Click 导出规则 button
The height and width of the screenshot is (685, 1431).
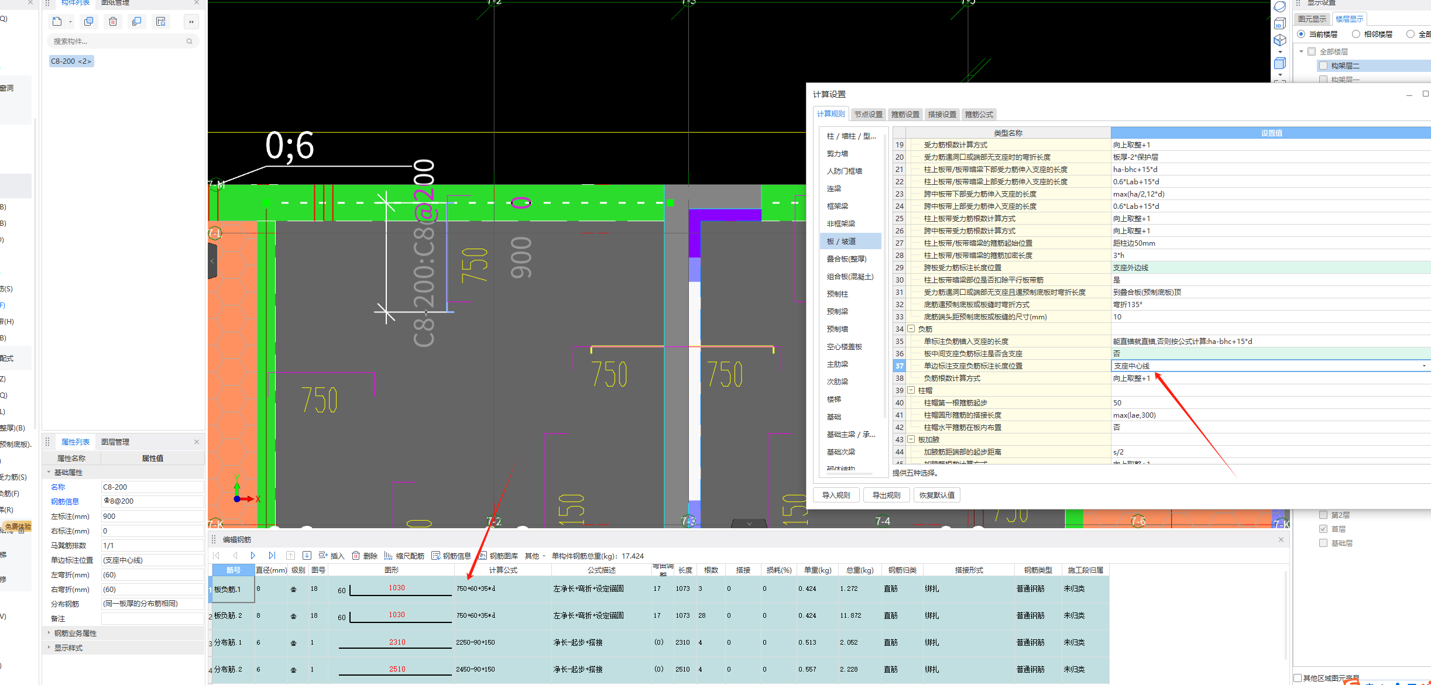click(886, 495)
